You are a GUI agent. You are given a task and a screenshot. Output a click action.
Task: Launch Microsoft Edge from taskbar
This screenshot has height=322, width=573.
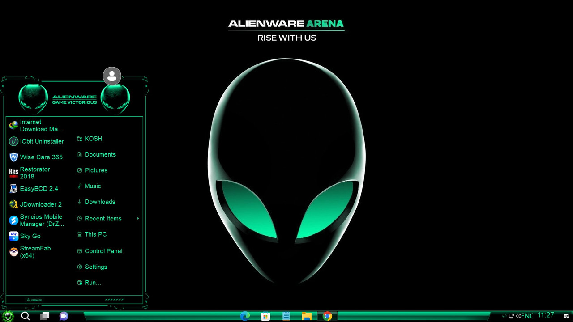[245, 316]
